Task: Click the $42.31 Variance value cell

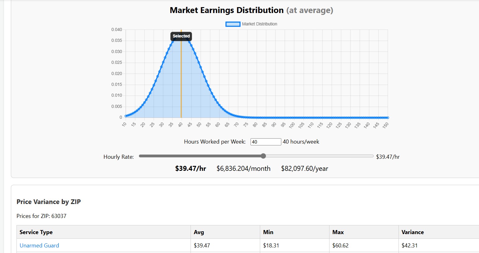Action: pyautogui.click(x=410, y=245)
